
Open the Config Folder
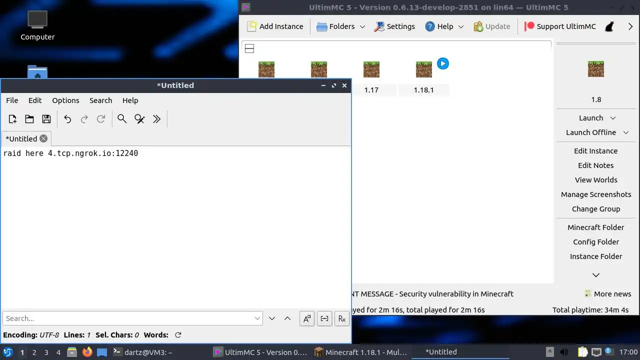coord(596,242)
